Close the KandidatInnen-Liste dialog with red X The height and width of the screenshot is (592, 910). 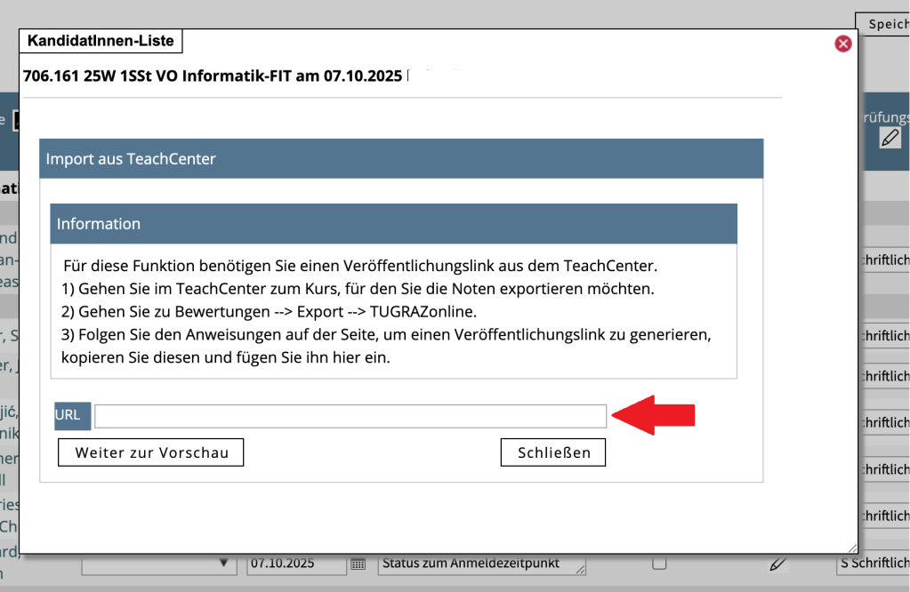pos(842,44)
